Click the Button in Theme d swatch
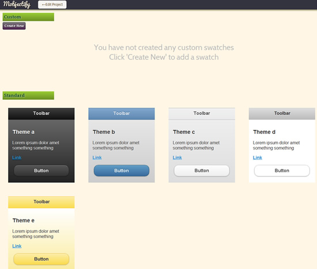317x269 pixels. [x=282, y=171]
